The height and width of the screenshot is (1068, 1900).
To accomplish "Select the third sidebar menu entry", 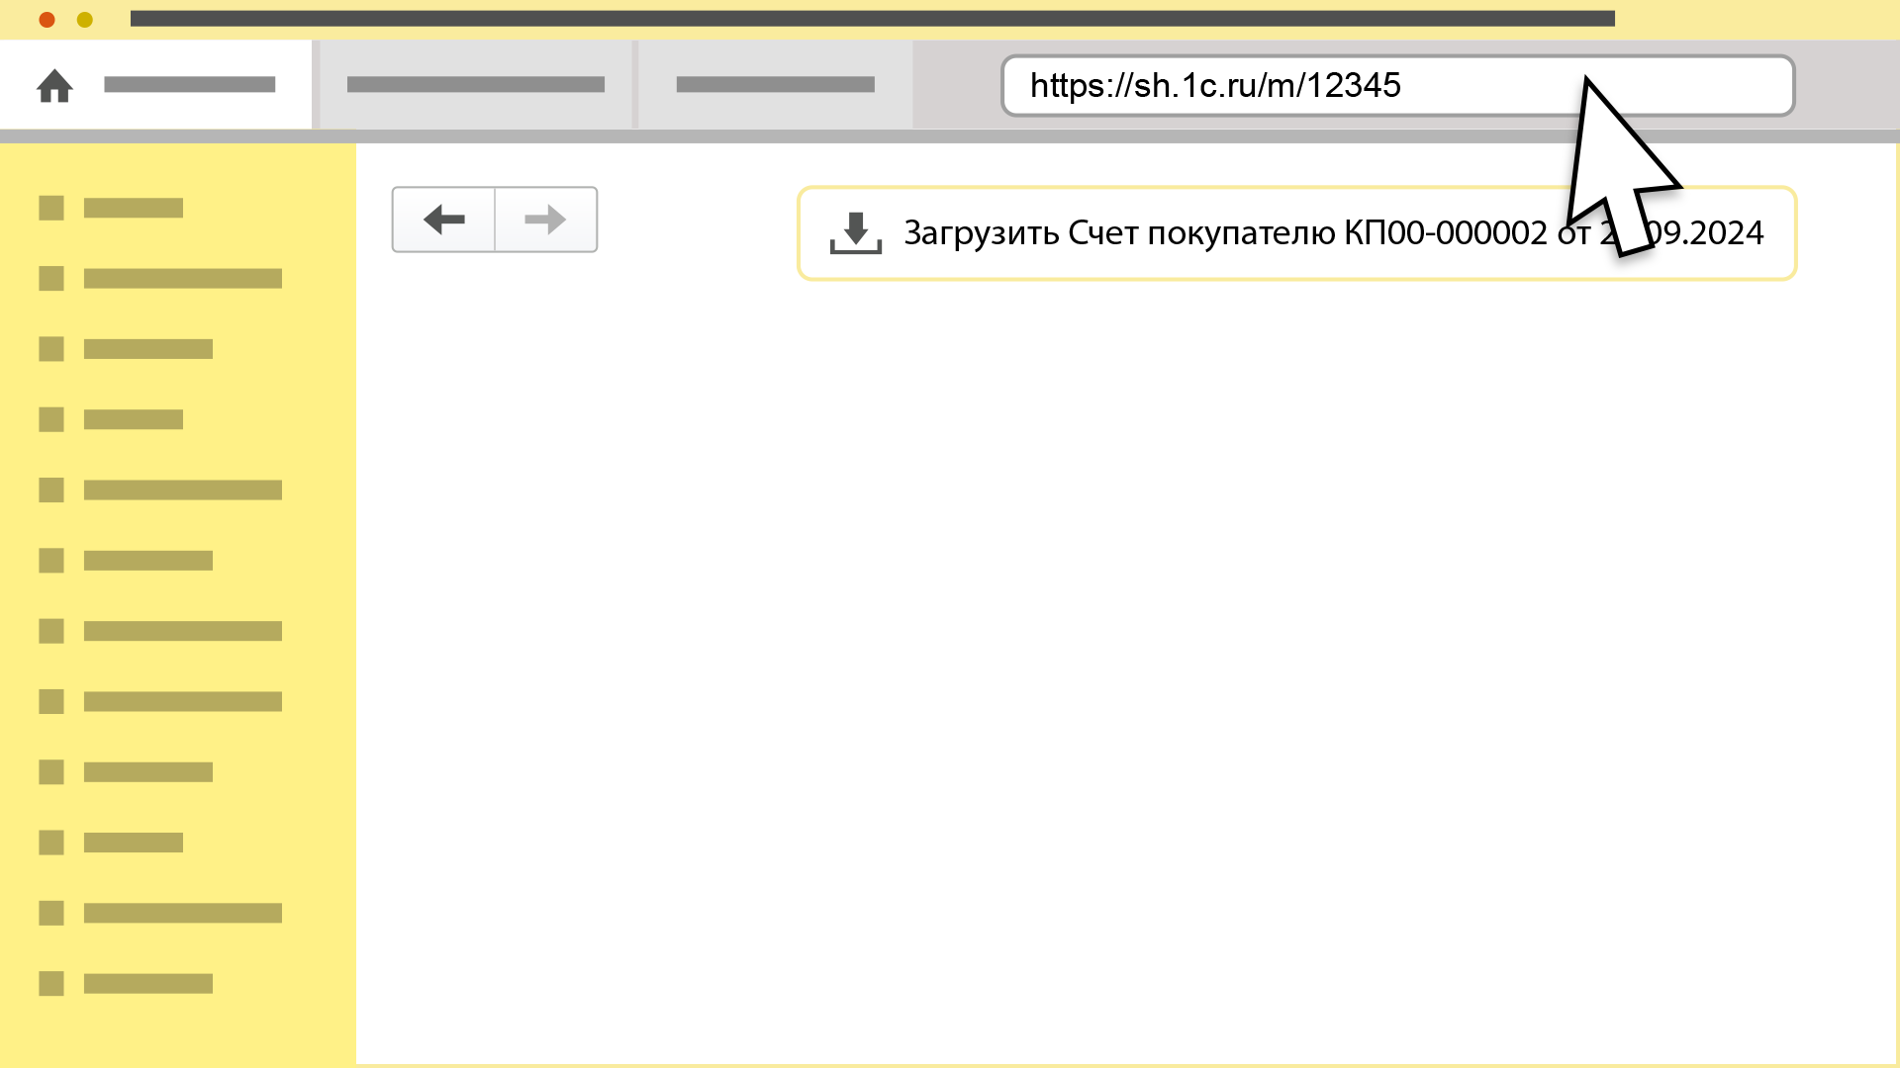I will [148, 349].
